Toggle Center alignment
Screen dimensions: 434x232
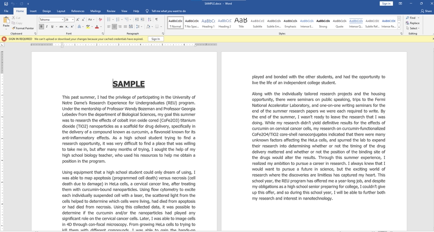pos(114,27)
